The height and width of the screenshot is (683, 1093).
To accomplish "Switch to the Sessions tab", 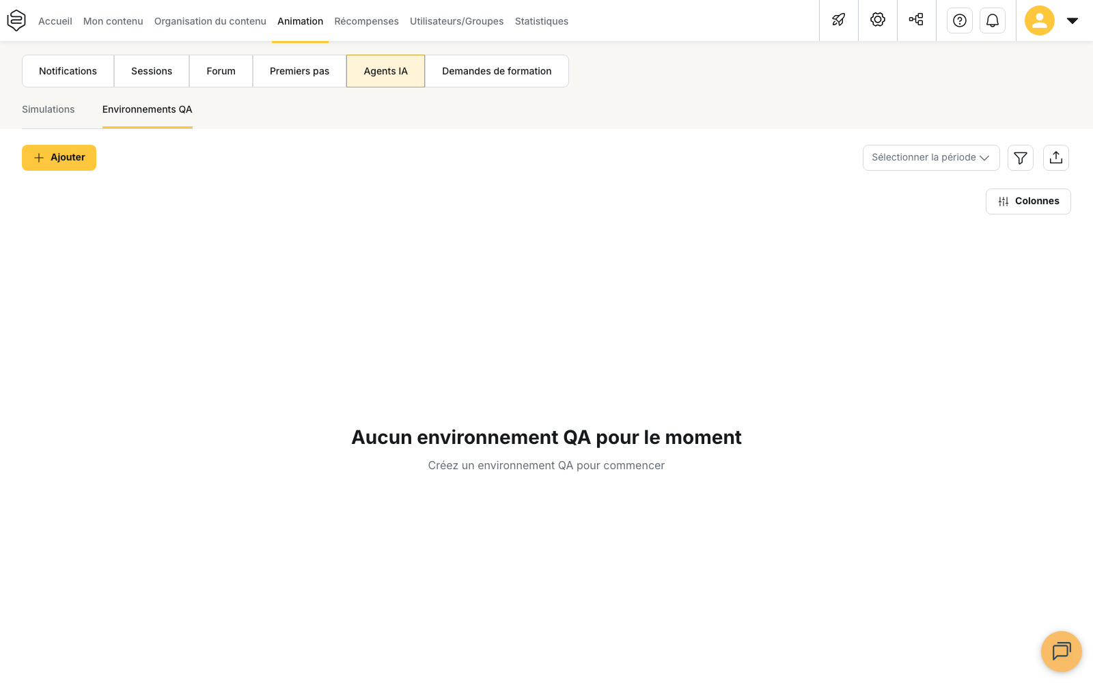I will pyautogui.click(x=152, y=71).
